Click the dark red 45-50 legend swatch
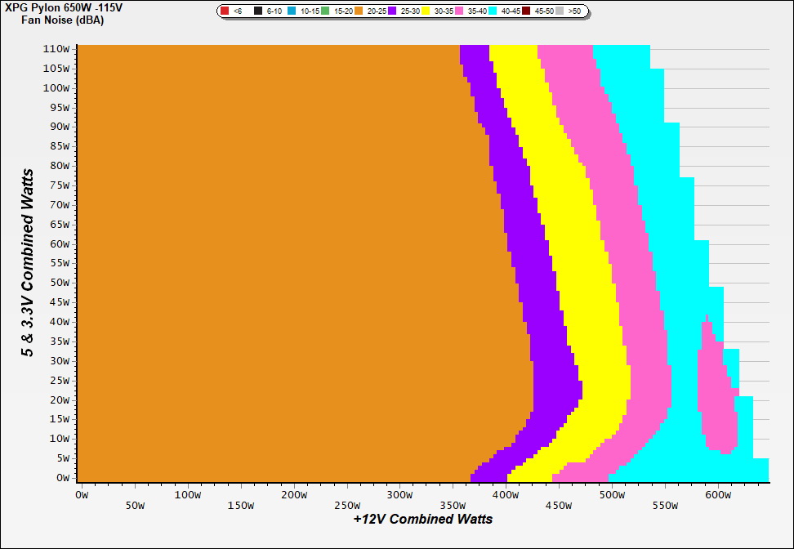This screenshot has width=794, height=549. pos(527,11)
